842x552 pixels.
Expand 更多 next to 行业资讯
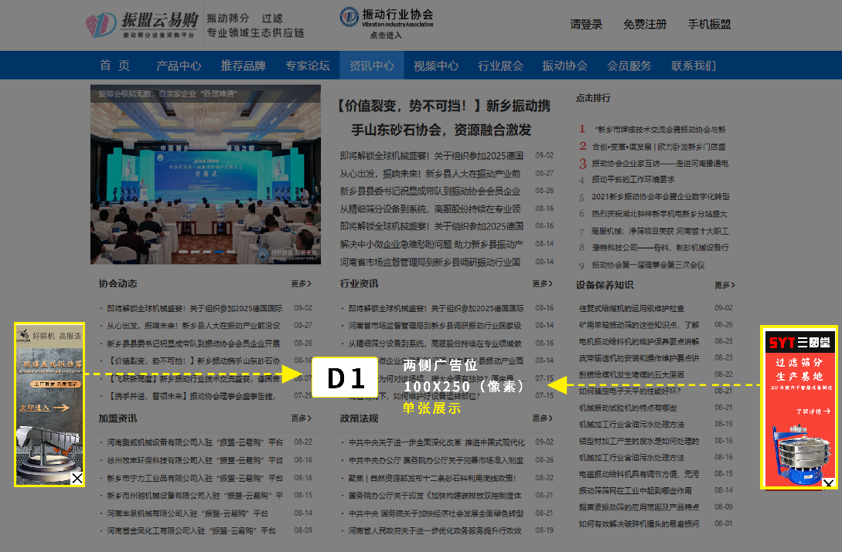tap(542, 284)
